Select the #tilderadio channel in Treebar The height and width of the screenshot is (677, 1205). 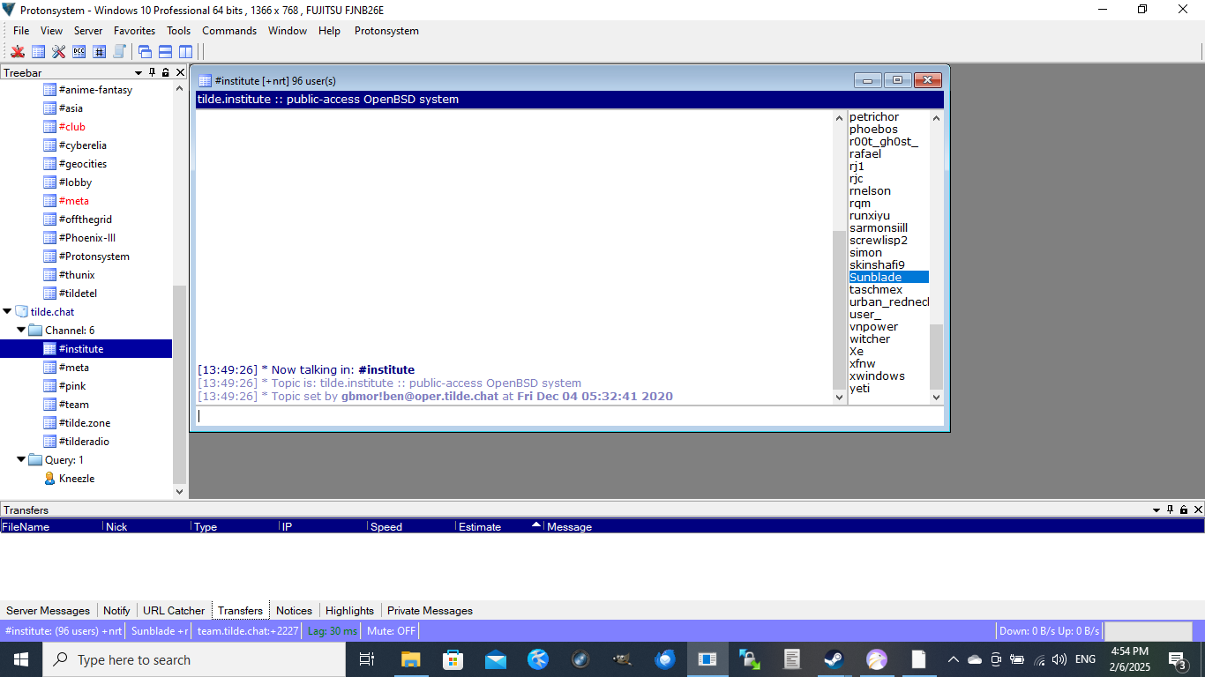coord(84,442)
